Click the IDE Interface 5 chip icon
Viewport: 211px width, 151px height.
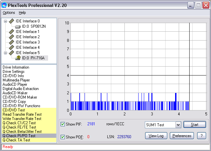12,53
